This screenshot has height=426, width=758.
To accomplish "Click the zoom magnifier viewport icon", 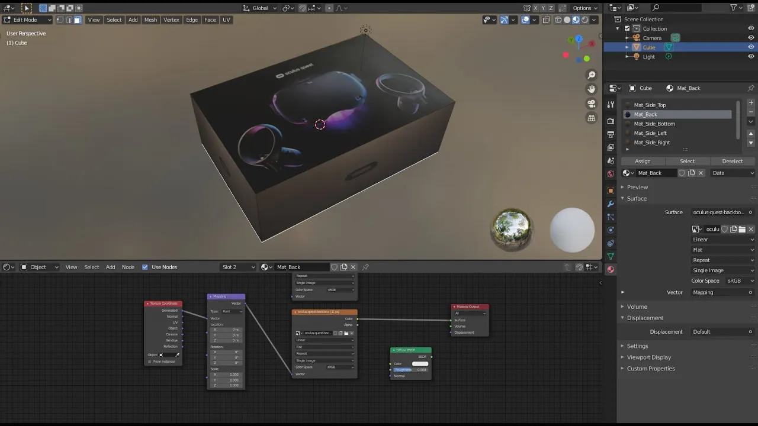I will click(x=591, y=75).
